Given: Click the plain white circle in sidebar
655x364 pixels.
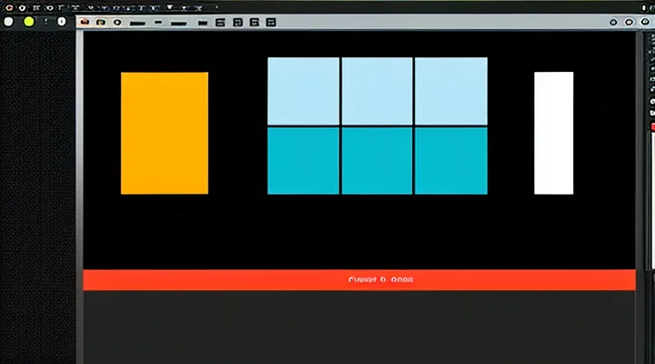Looking at the screenshot, I should tap(8, 22).
